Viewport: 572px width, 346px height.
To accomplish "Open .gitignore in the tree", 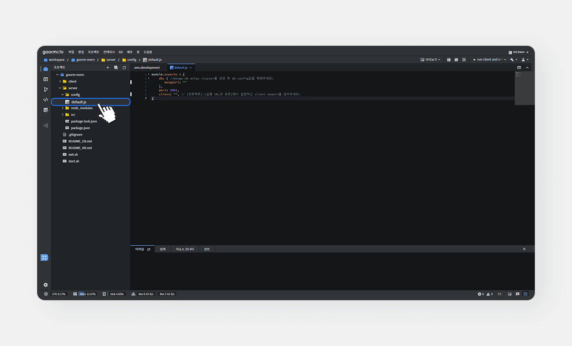I will [x=75, y=135].
